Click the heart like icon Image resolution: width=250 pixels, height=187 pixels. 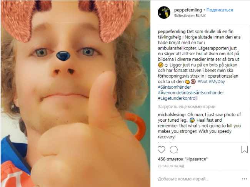(x=162, y=149)
